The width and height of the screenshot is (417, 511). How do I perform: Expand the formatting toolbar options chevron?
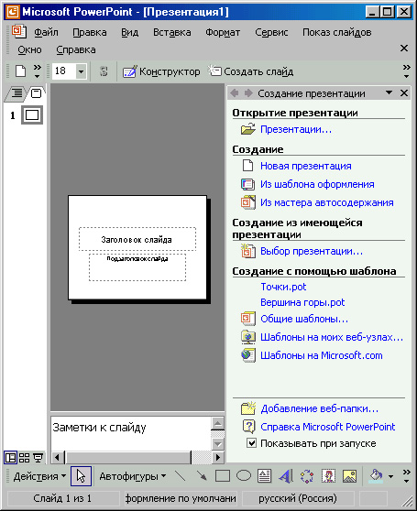(406, 71)
